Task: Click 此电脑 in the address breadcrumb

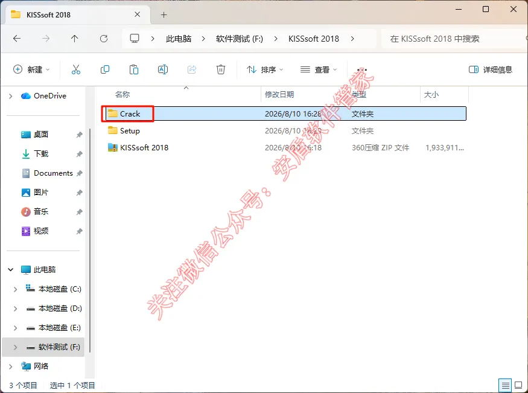Action: tap(179, 39)
